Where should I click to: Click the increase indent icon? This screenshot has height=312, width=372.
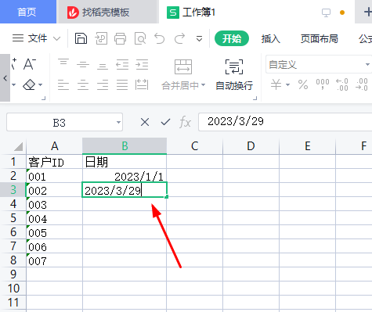point(142,64)
